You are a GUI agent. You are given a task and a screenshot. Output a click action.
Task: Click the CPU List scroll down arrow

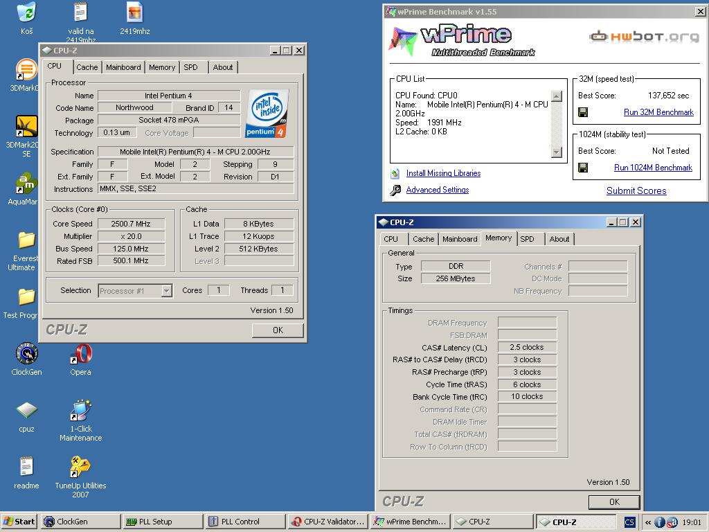557,152
